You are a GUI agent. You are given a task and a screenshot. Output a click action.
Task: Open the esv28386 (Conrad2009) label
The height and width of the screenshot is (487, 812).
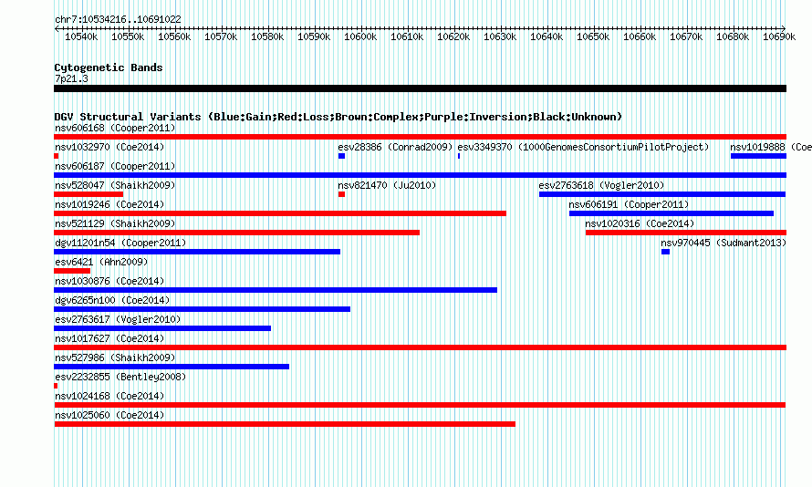(395, 147)
